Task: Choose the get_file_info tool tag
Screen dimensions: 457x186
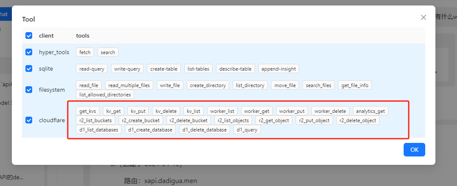Action: (355, 85)
